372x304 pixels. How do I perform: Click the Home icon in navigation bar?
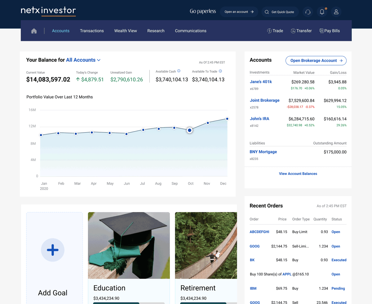coord(34,31)
